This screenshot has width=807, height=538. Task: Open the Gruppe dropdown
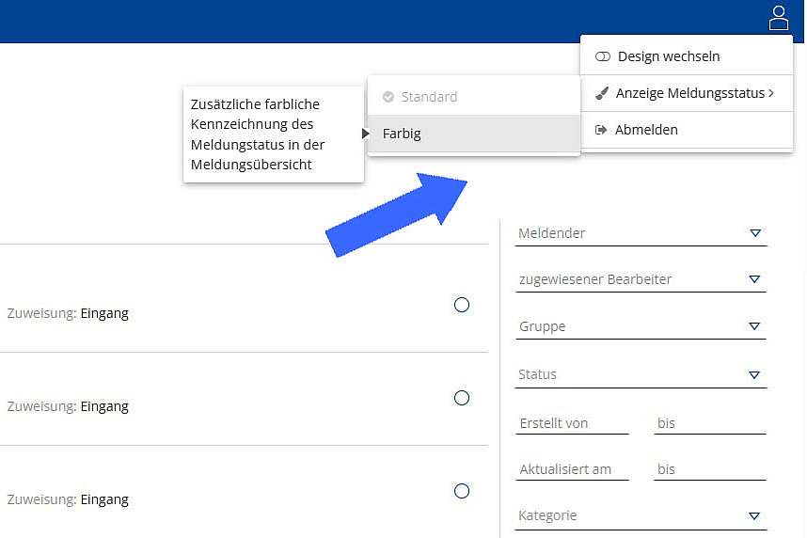641,326
